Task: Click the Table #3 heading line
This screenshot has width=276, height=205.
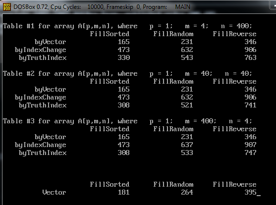Action: tap(127, 121)
